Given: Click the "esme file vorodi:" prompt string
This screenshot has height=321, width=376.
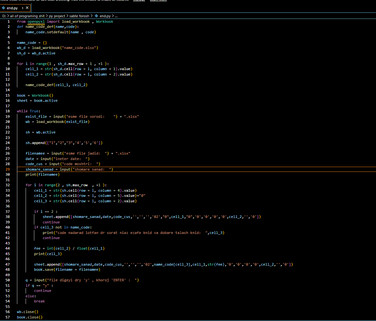Looking at the screenshot, I should pos(91,116).
